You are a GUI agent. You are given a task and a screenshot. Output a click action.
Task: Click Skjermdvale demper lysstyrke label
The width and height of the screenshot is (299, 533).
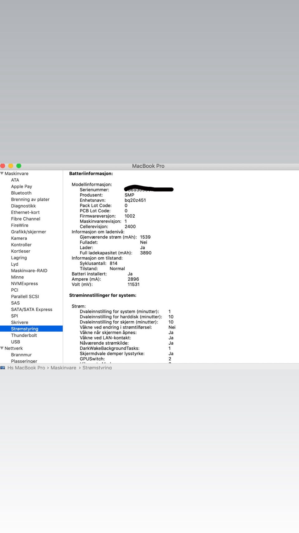click(x=112, y=353)
